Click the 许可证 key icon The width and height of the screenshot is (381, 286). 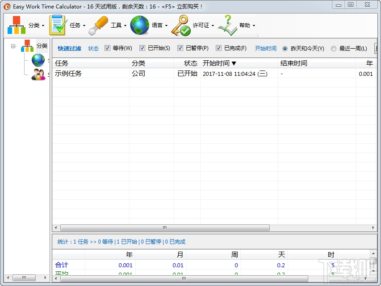click(180, 25)
